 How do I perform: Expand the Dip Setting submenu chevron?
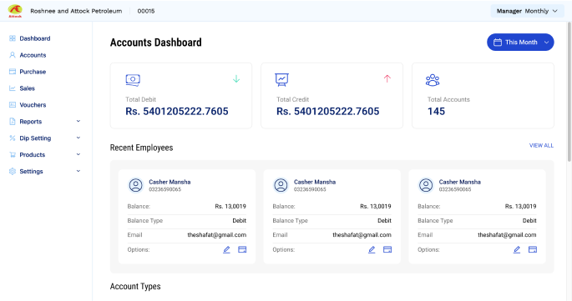(x=78, y=138)
